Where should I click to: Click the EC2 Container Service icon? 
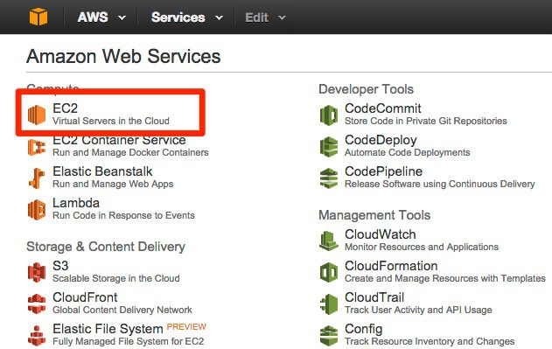click(x=37, y=147)
